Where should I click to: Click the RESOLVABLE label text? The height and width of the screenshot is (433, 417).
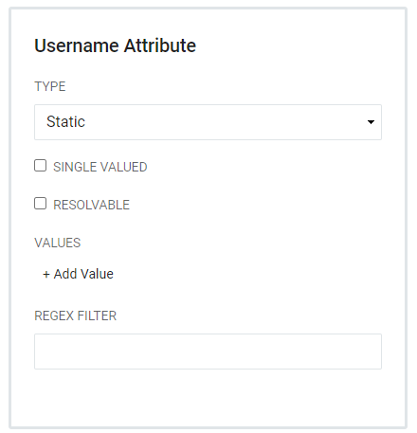[x=91, y=205]
